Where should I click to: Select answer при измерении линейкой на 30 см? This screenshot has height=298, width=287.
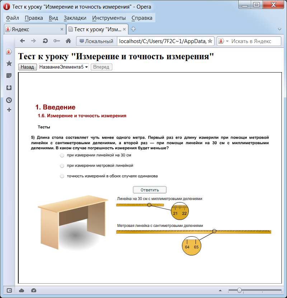[x=62, y=155]
